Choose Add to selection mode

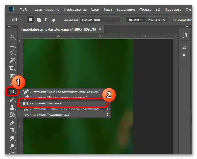(39, 20)
